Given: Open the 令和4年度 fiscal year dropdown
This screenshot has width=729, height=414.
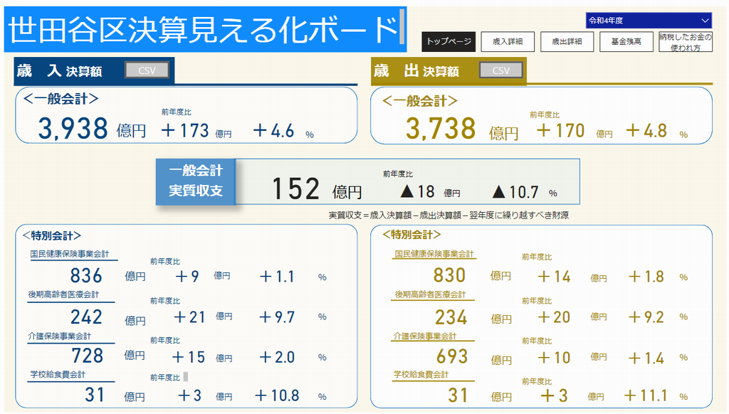Looking at the screenshot, I should (649, 21).
